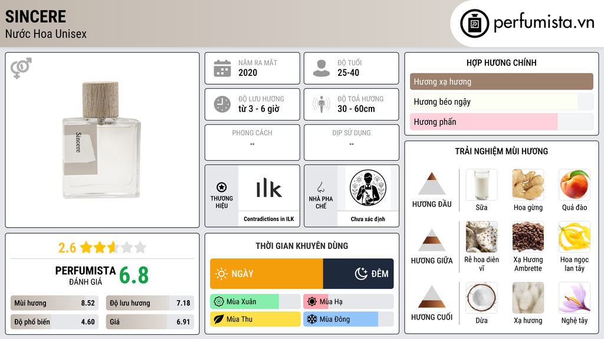Click the sun icon for Mùa Hạ

(312, 302)
